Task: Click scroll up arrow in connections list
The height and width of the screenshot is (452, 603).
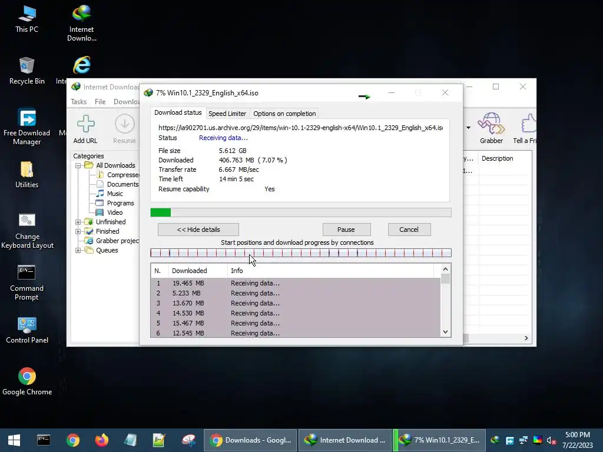Action: (x=445, y=270)
